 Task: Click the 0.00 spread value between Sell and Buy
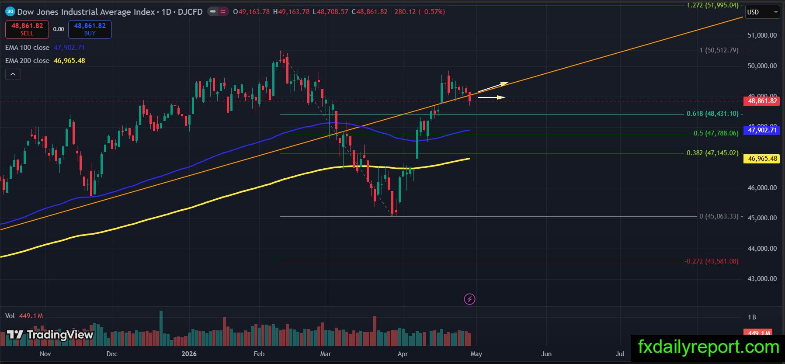point(59,29)
